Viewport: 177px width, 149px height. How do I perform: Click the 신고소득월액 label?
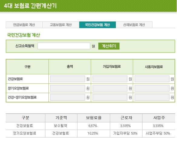point(25,46)
